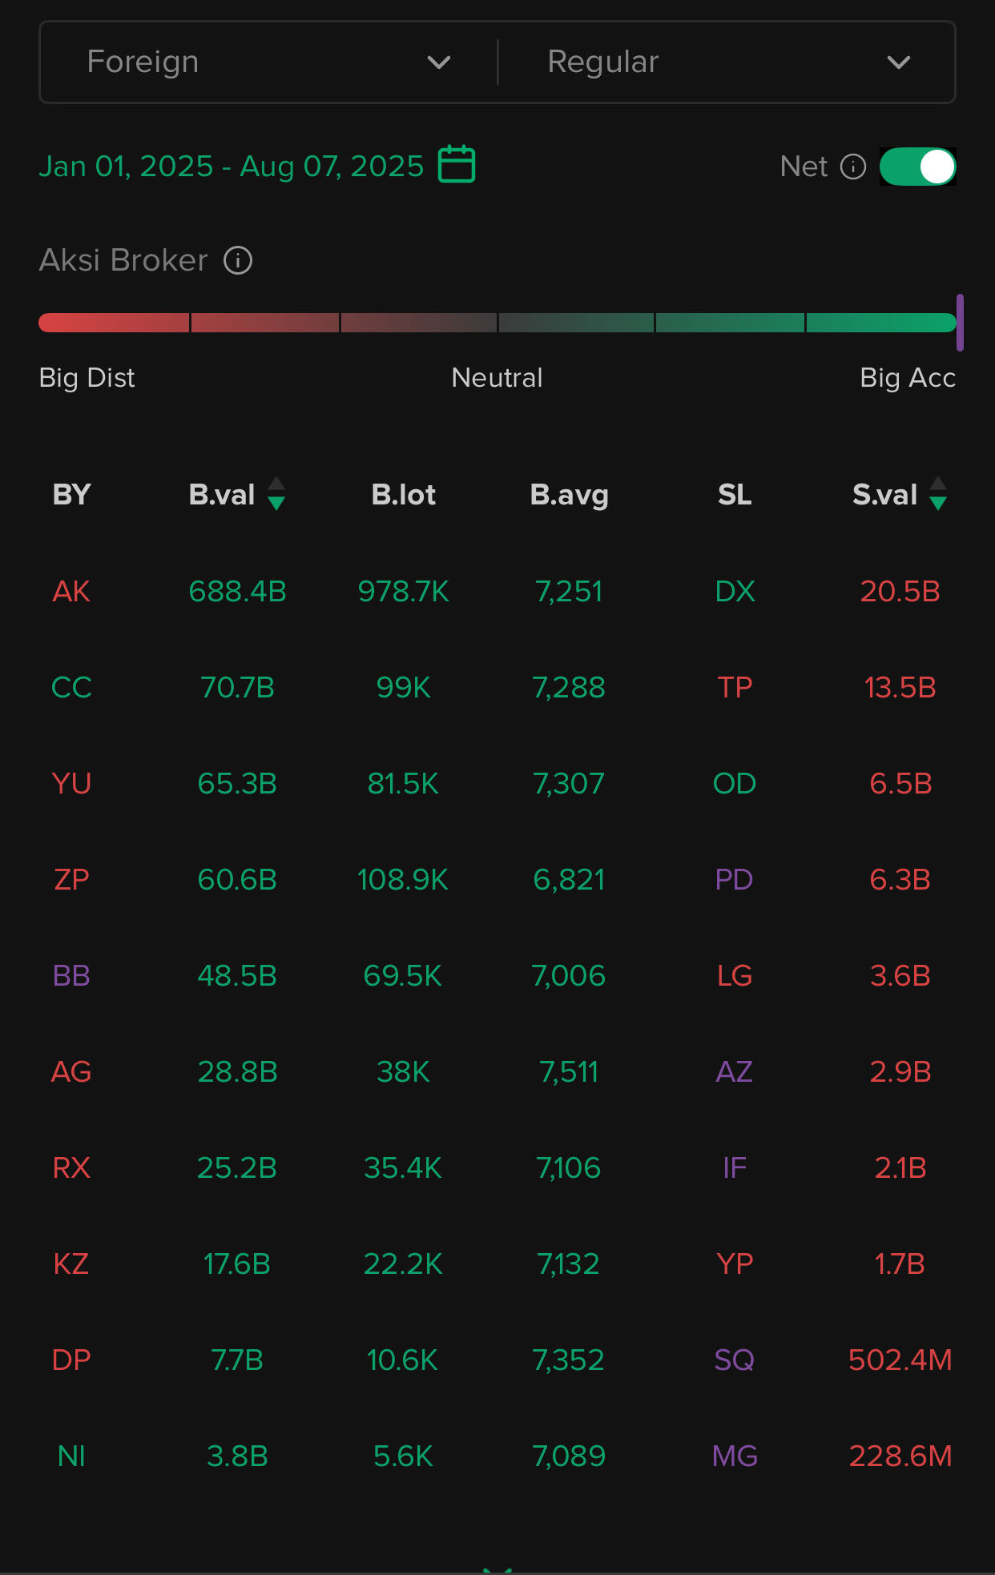Open seller broker MG
The height and width of the screenshot is (1575, 995).
pos(735,1456)
